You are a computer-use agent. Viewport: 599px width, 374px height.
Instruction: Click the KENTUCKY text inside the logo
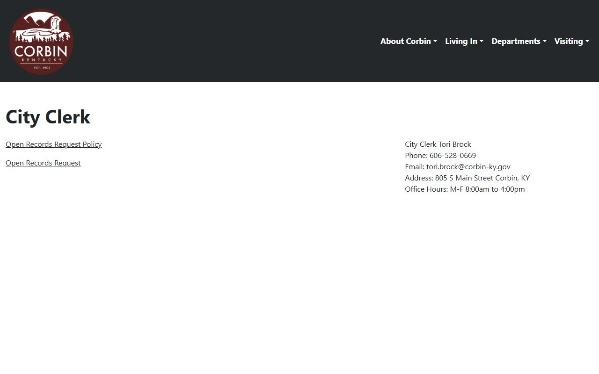pos(42,60)
